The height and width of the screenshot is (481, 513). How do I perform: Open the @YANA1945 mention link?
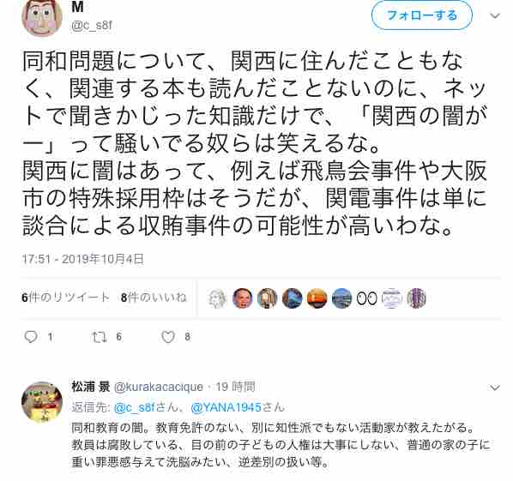[226, 407]
